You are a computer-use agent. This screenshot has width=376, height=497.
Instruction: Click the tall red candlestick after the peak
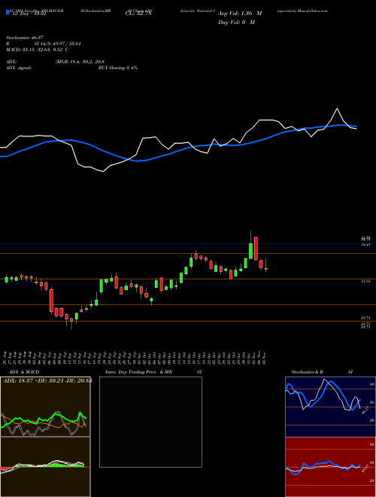click(256, 248)
